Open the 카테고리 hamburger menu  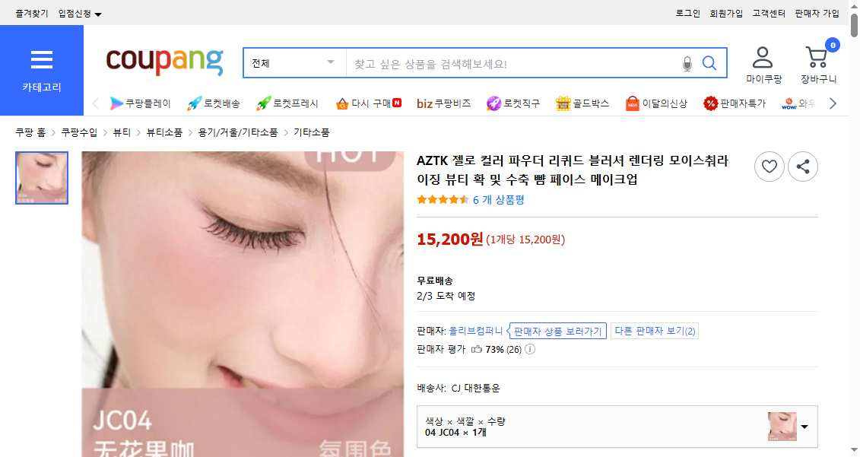click(x=42, y=61)
